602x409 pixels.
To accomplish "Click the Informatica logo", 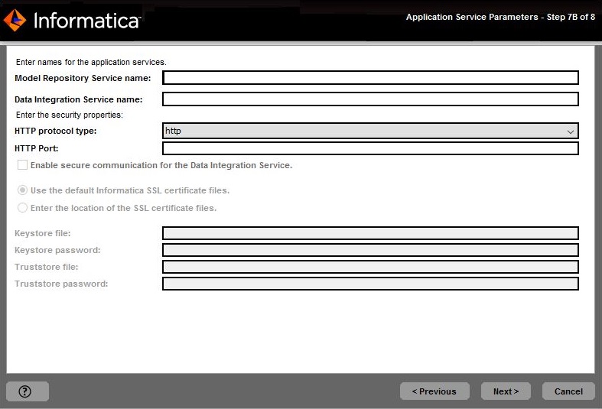I will click(x=72, y=21).
